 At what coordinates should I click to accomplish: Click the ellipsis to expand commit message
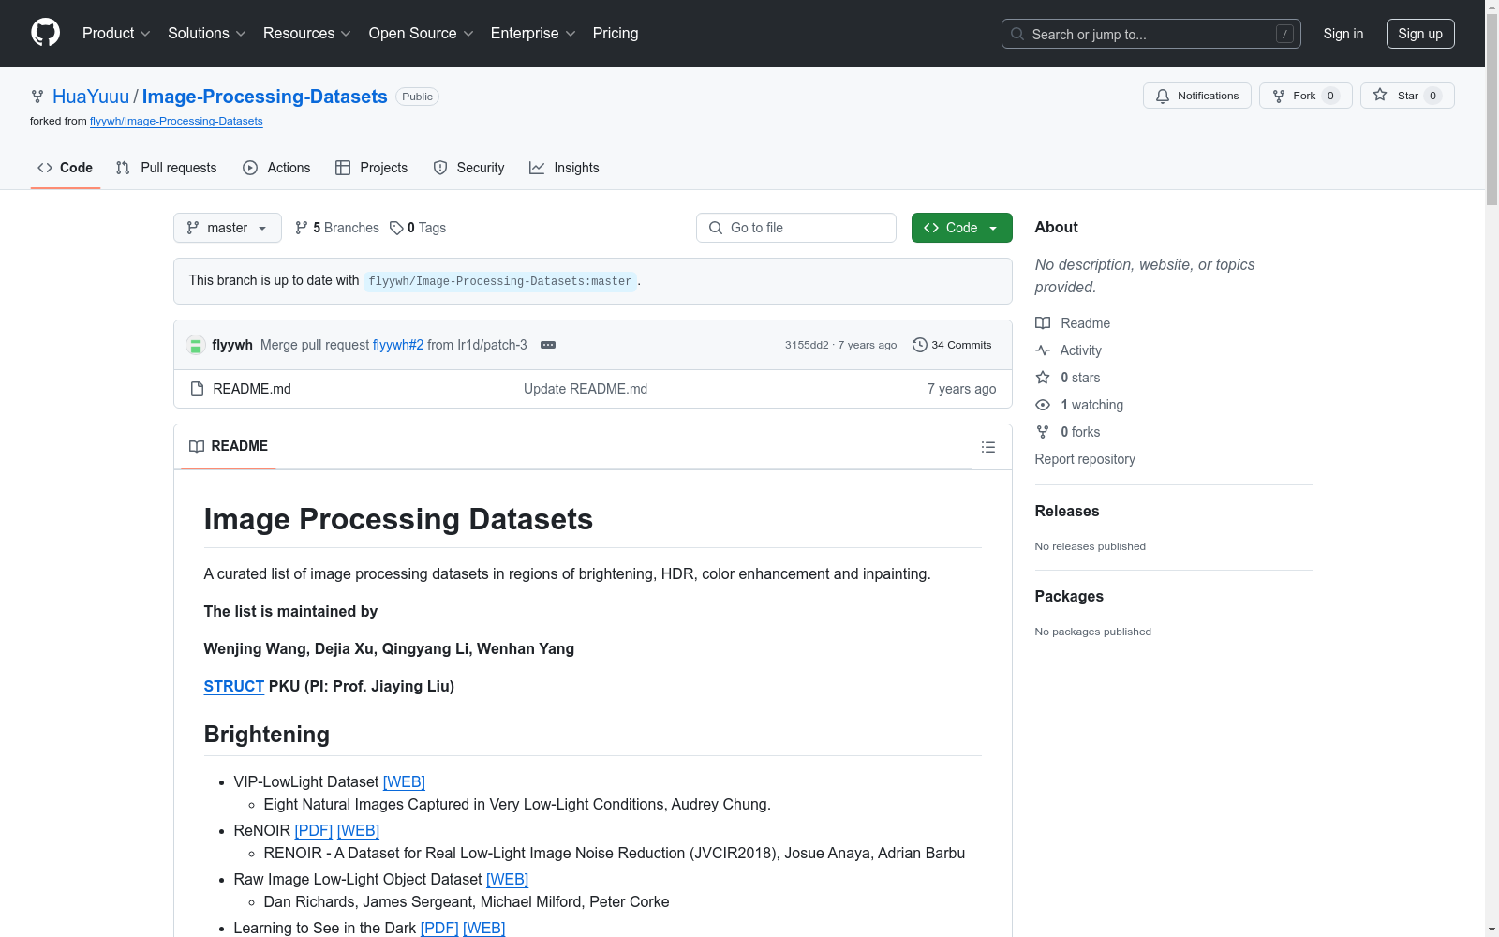[x=548, y=345]
